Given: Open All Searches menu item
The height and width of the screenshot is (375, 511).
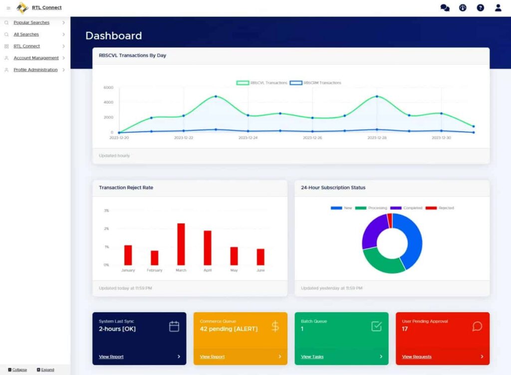Looking at the screenshot, I should (26, 34).
